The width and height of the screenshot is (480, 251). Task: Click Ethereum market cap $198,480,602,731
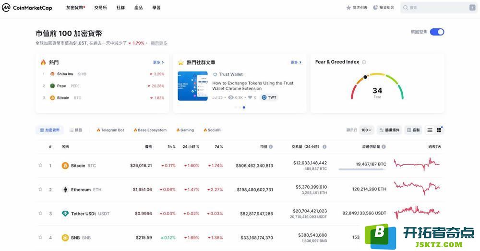point(255,190)
